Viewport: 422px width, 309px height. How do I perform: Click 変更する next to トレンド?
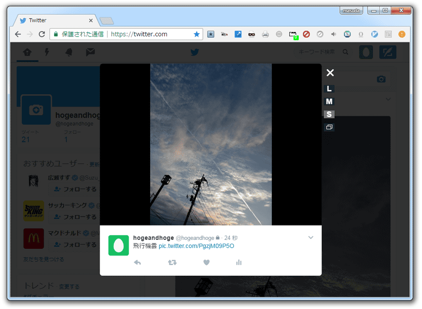tap(69, 287)
